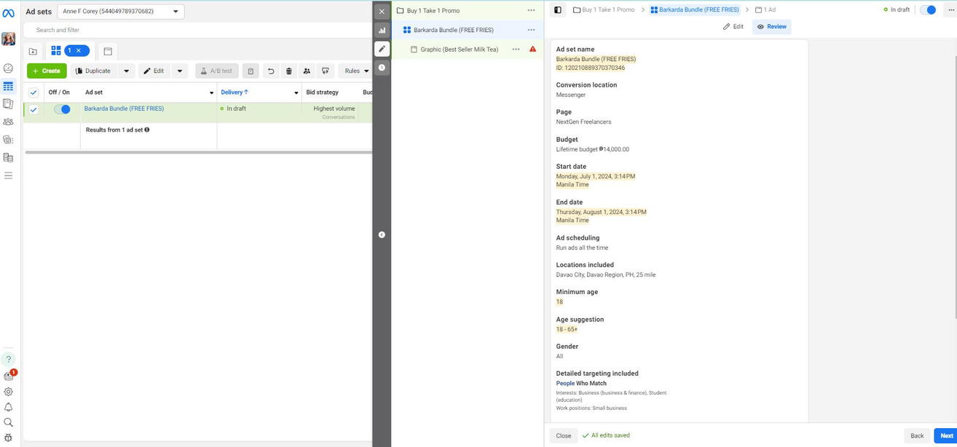Switch to the Edit tab in right panel
This screenshot has height=447, width=957.
pos(733,27)
